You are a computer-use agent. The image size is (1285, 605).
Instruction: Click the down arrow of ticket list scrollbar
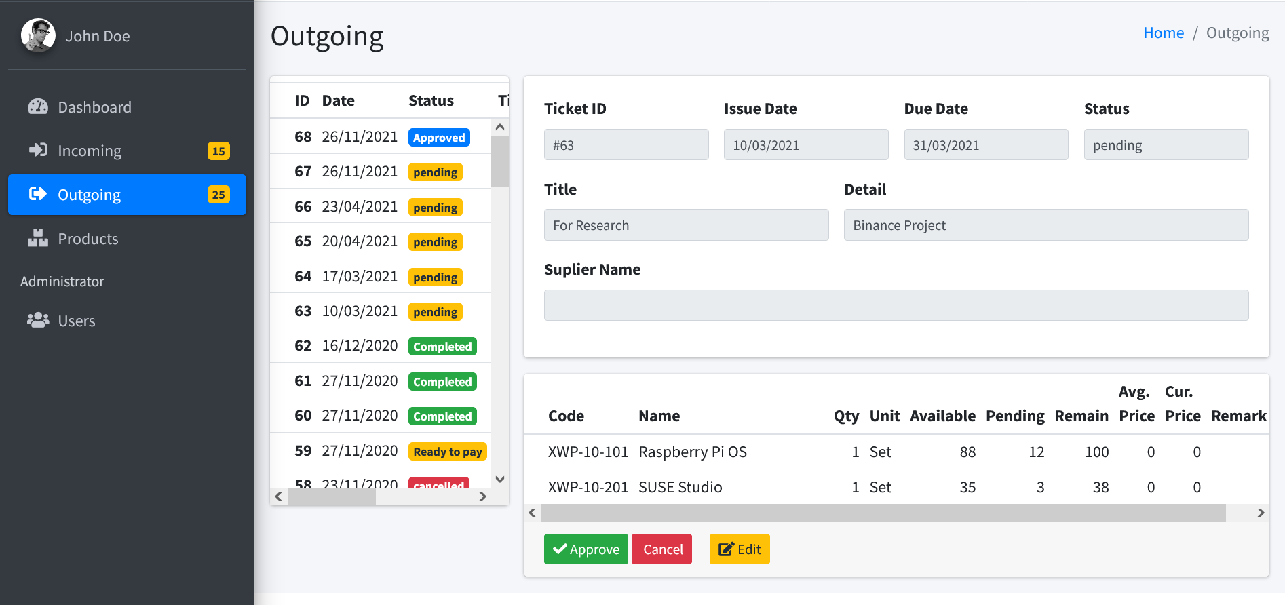500,479
